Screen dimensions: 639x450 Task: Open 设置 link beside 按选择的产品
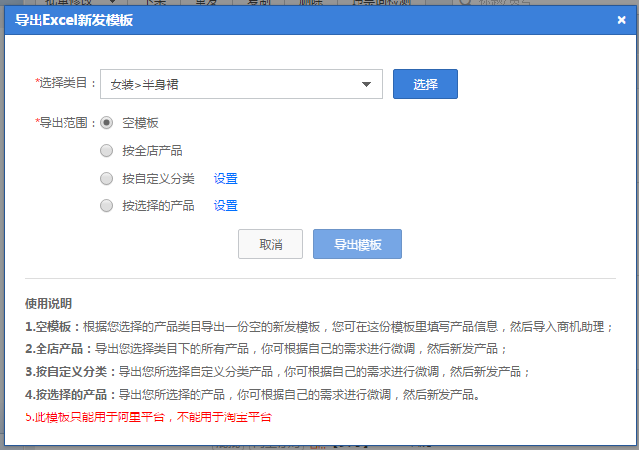coord(226,206)
